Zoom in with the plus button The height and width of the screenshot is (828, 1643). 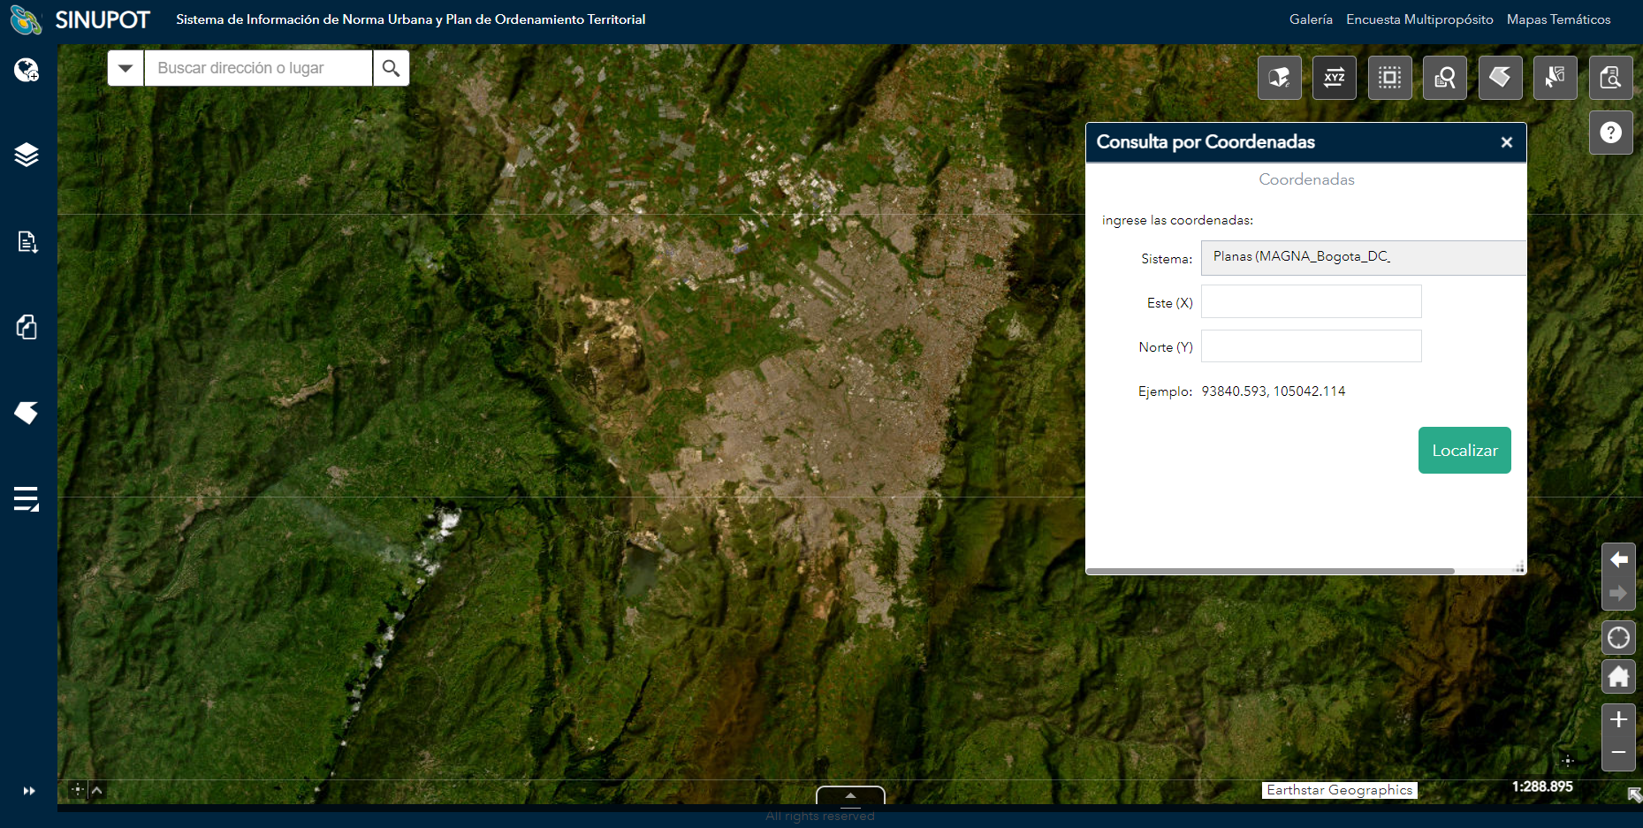pyautogui.click(x=1618, y=719)
